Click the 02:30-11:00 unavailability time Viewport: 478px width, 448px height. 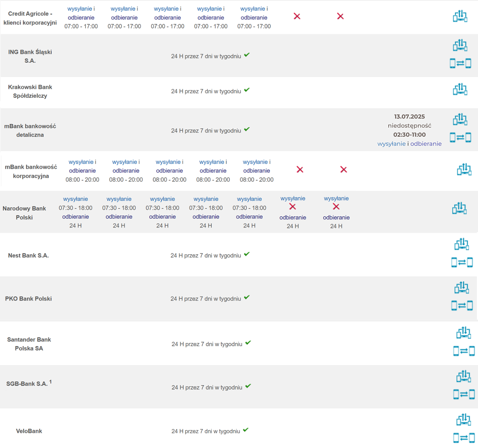point(409,135)
